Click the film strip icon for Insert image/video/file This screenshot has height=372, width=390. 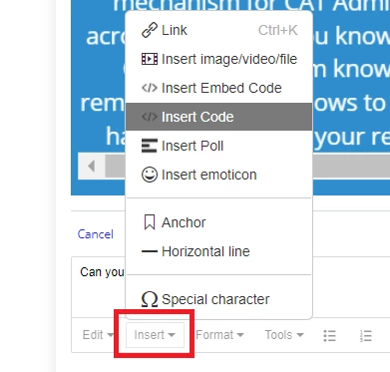[x=150, y=59]
